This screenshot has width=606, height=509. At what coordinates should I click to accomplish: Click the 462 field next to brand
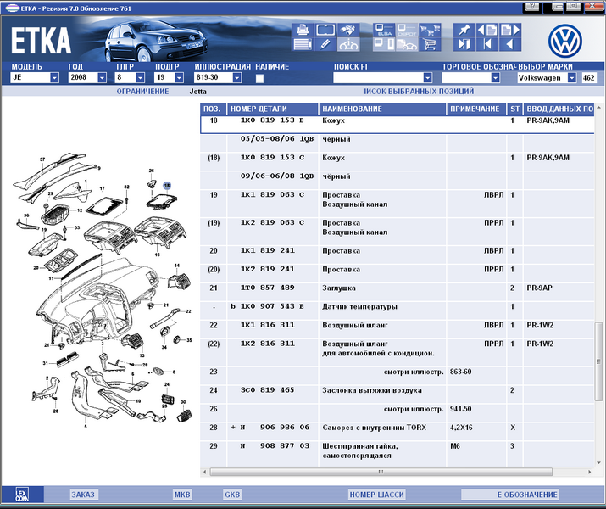click(x=588, y=78)
